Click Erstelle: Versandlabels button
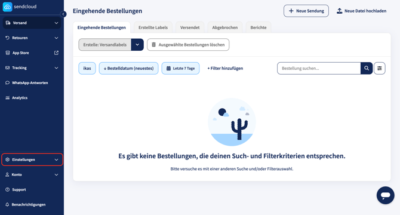The width and height of the screenshot is (400, 215). [105, 45]
